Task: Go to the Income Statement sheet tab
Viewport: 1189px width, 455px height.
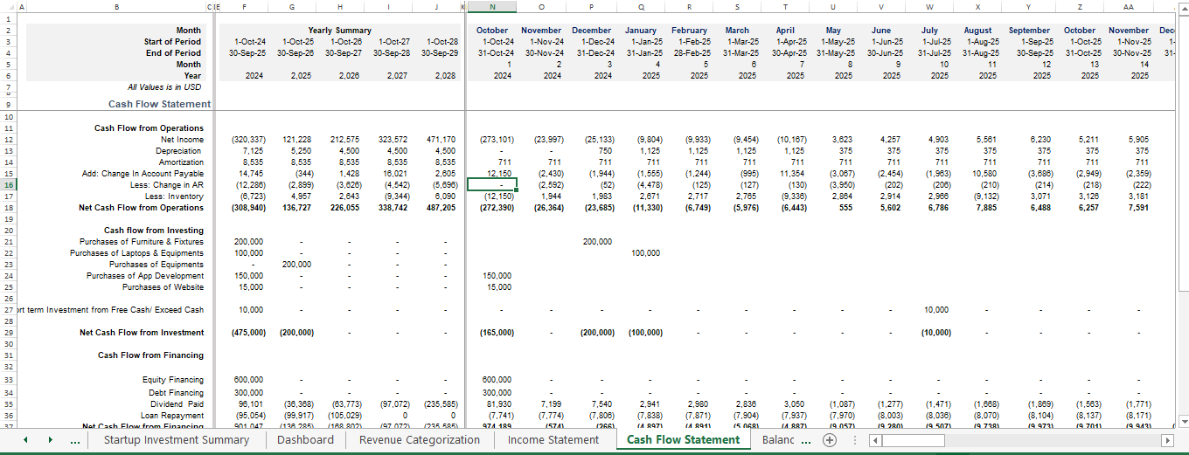Action: pos(553,440)
